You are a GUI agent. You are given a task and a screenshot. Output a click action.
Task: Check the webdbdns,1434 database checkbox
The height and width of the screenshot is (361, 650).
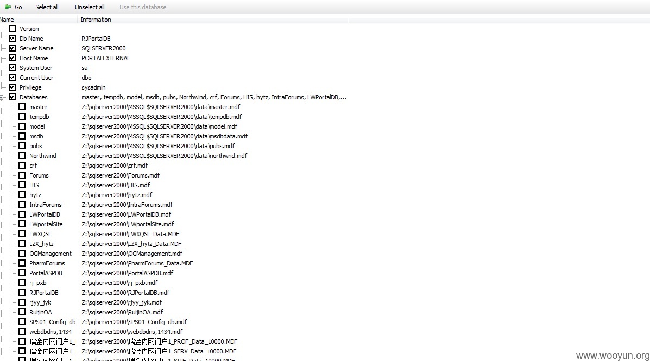(22, 332)
